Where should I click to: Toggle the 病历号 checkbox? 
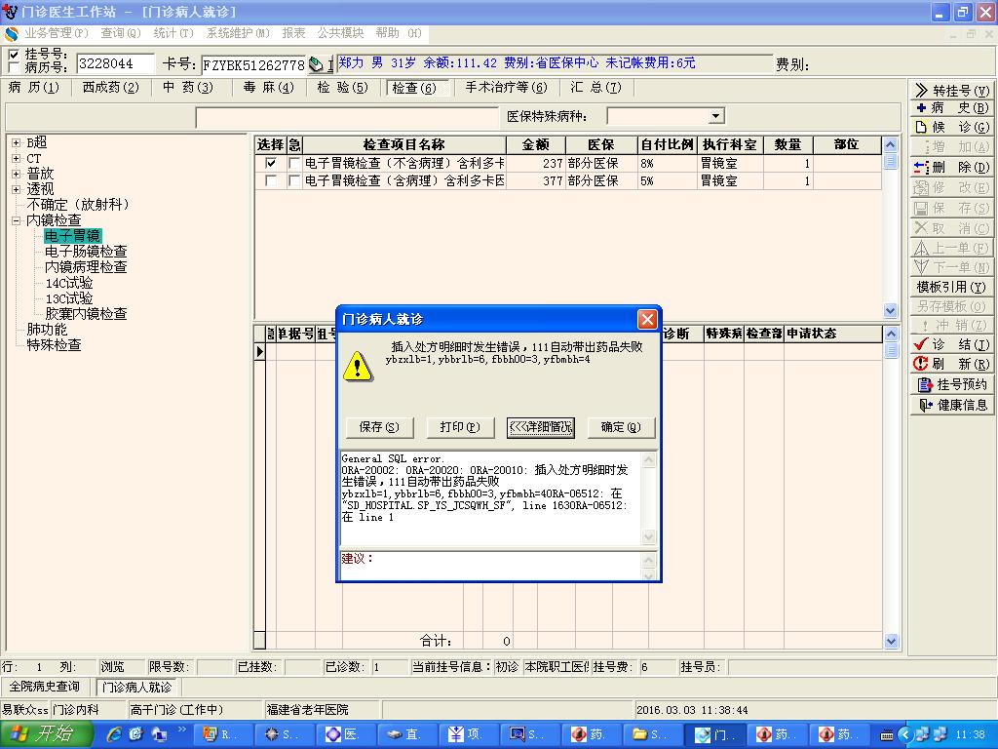14,67
